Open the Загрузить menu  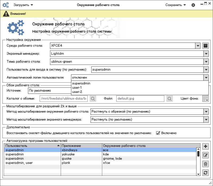click(23, 5)
